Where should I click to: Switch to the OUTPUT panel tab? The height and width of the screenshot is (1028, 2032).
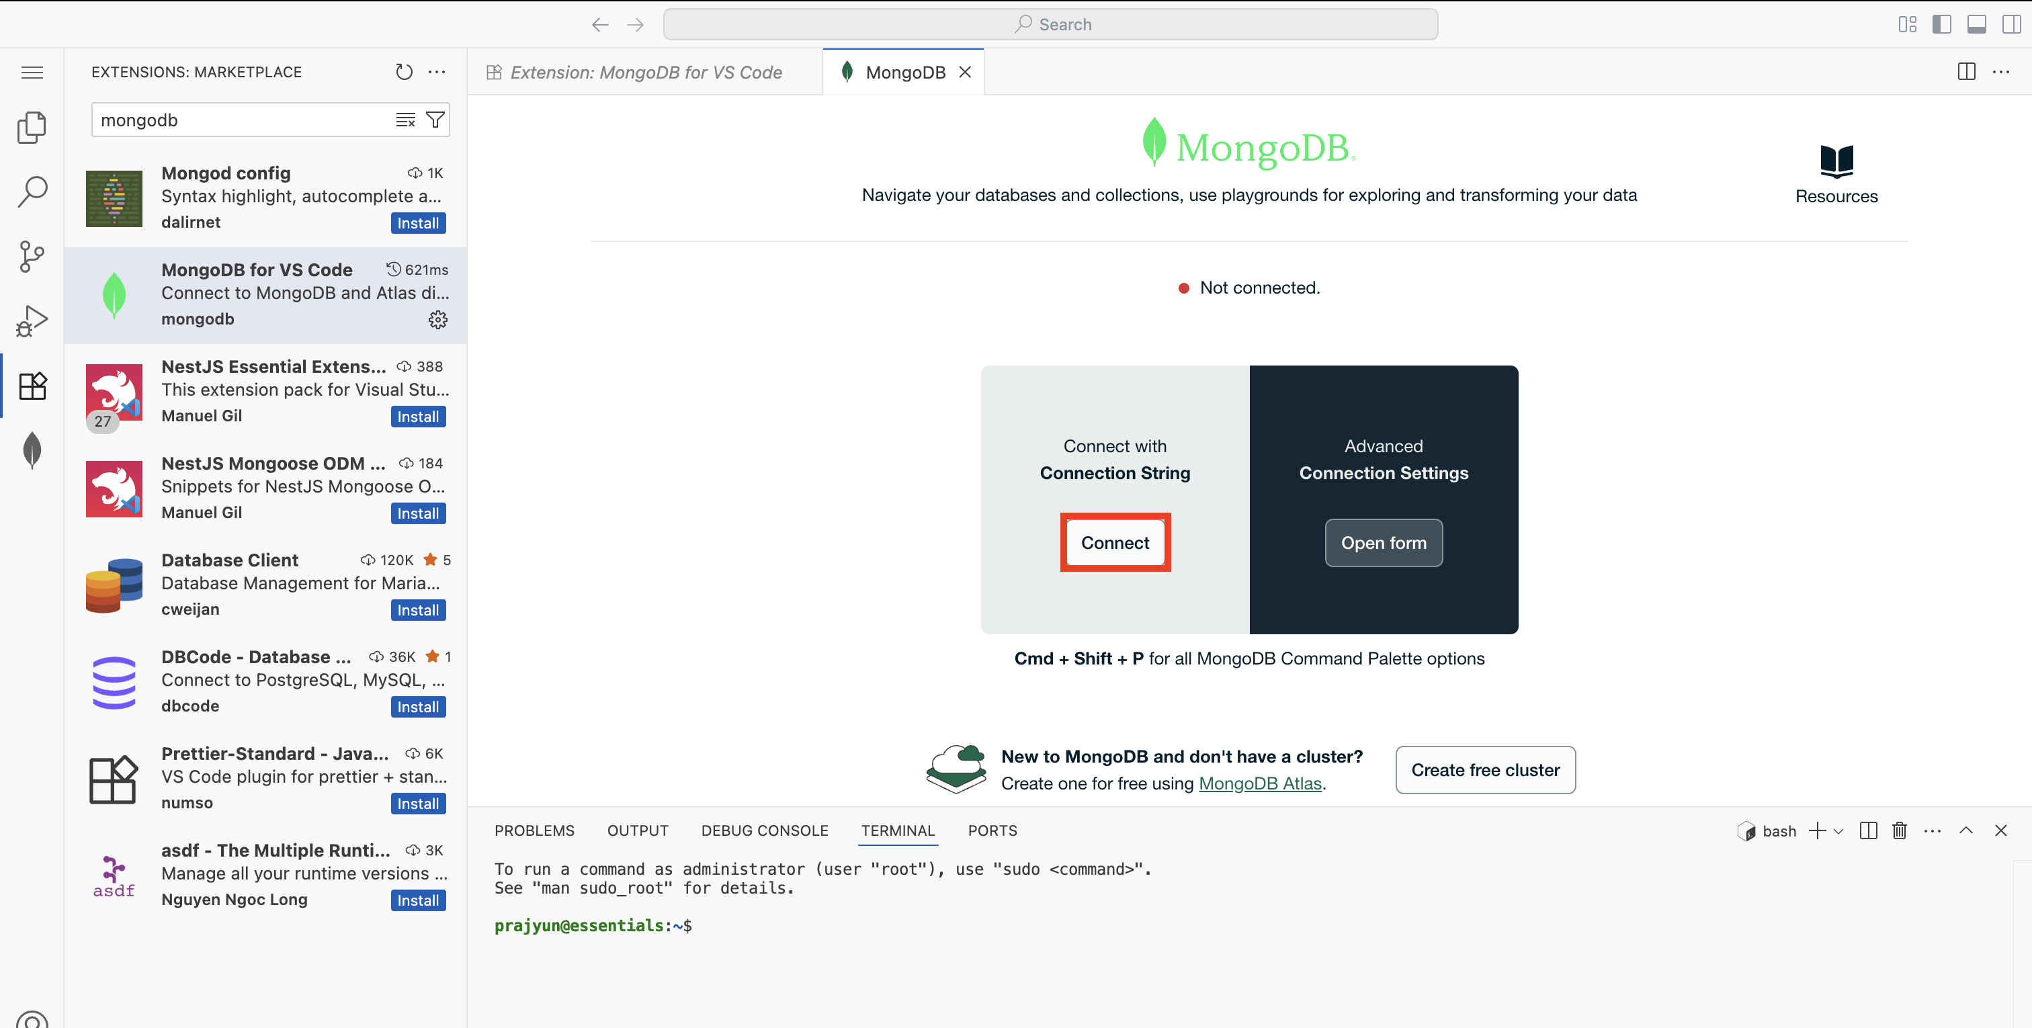638,830
